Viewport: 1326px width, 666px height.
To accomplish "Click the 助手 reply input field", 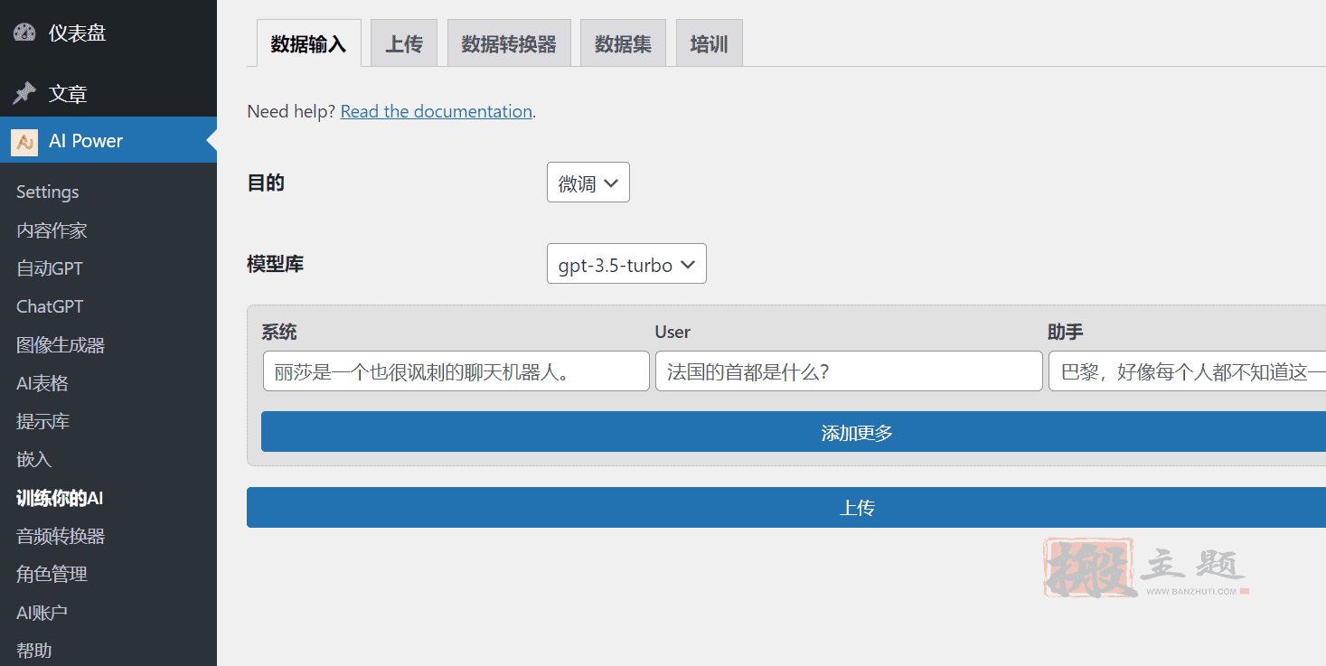I will pyautogui.click(x=1188, y=371).
